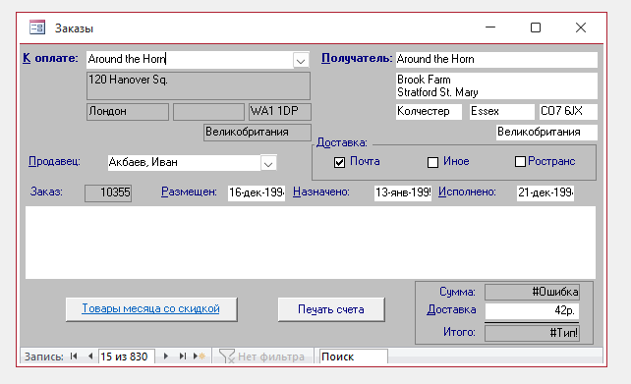Click the Доставка 42р. amount field
The width and height of the screenshot is (631, 384).
tap(532, 310)
